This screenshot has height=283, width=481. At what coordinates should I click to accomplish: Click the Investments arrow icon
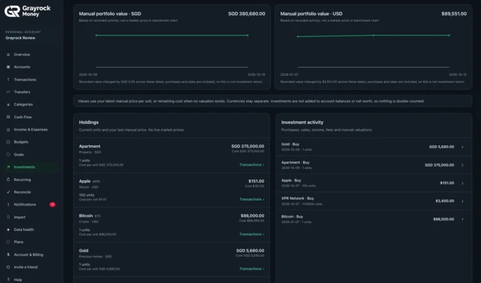pos(8,167)
